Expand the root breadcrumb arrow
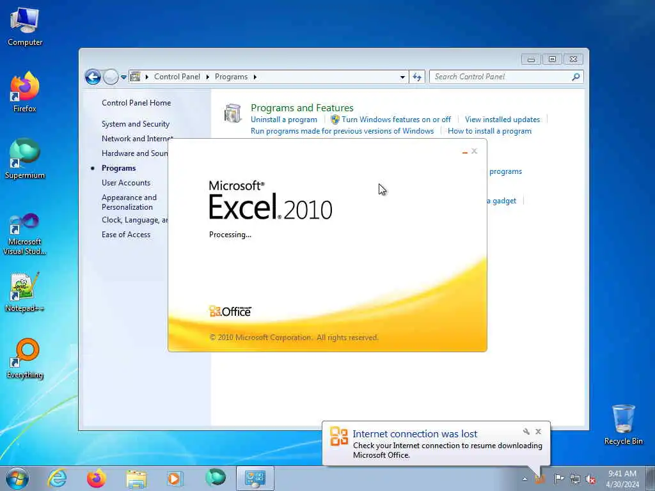The width and height of the screenshot is (655, 491). coord(147,77)
